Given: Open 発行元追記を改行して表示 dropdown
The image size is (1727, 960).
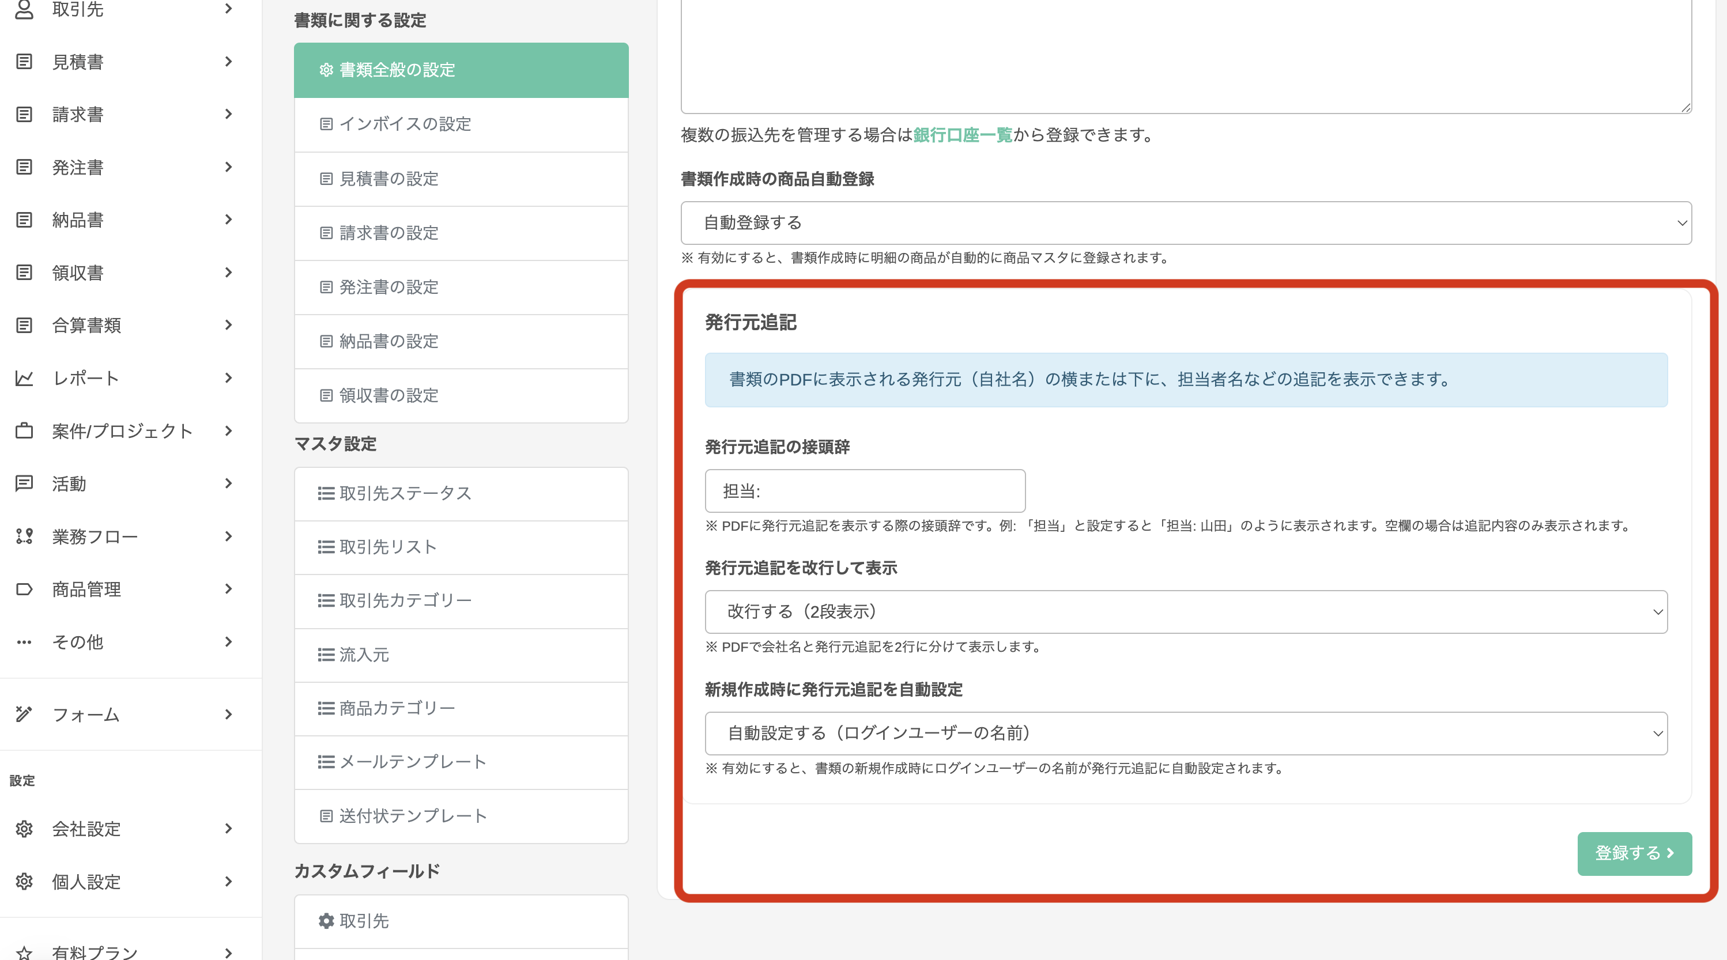Looking at the screenshot, I should pos(1186,611).
